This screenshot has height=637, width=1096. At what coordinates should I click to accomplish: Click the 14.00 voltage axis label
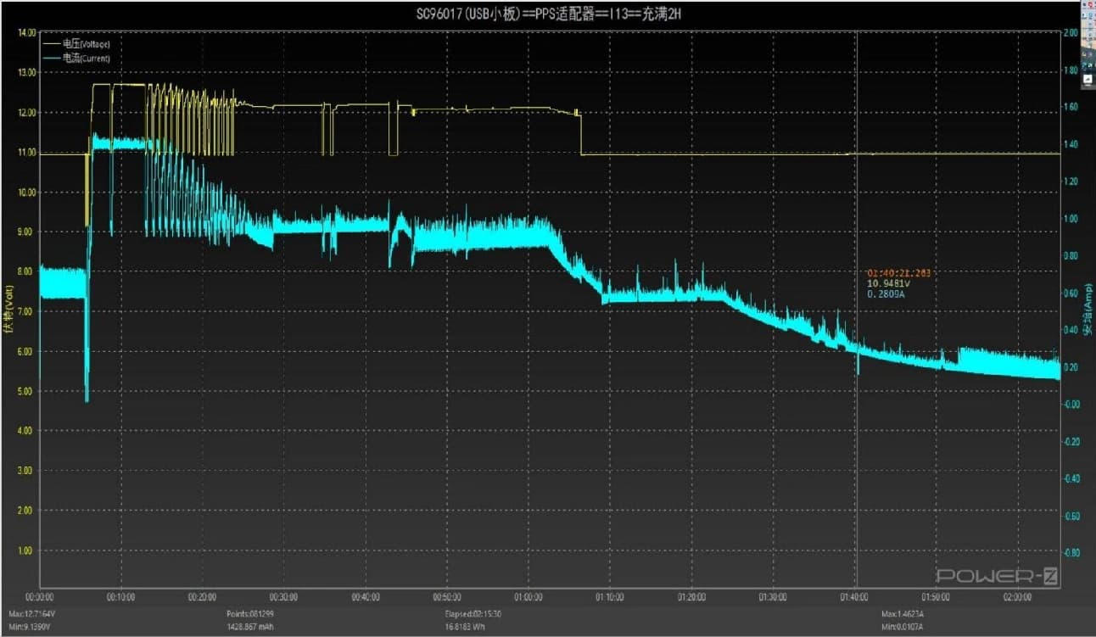point(26,33)
